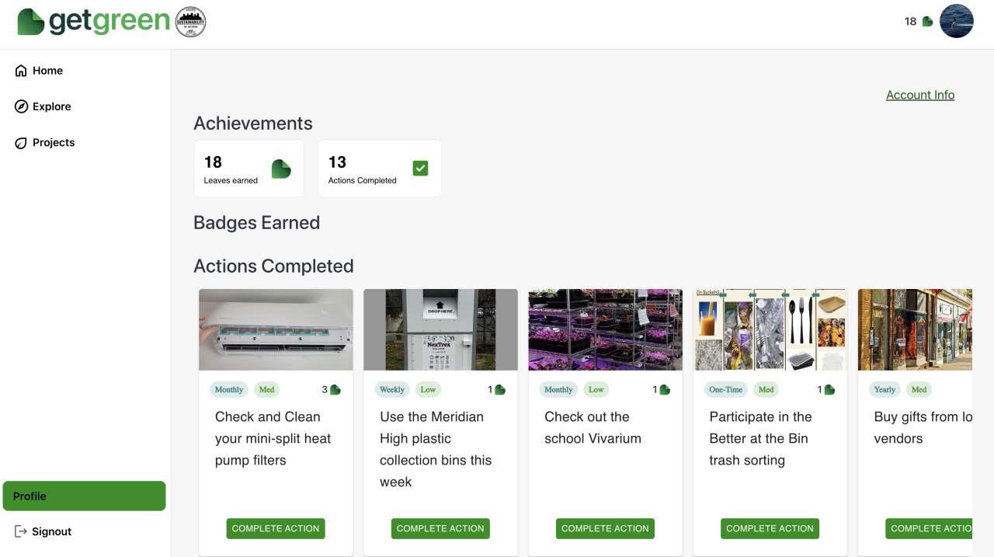The width and height of the screenshot is (994, 557).
Task: Open the Vivarium plant shelves thumbnail
Action: pos(605,329)
